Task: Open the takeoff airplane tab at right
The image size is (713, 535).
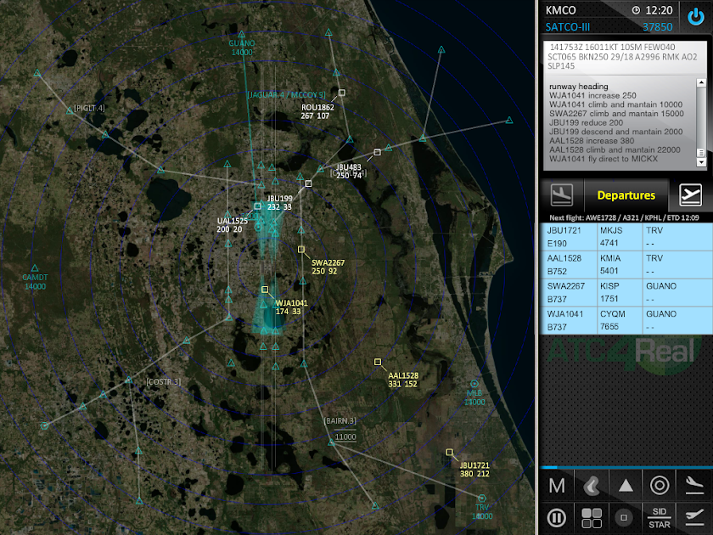Action: 690,194
